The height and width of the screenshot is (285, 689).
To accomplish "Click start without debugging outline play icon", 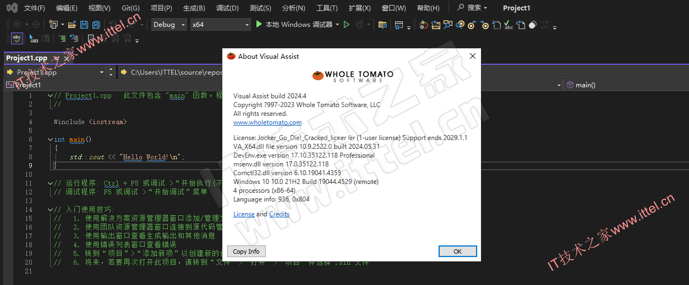I will point(347,24).
